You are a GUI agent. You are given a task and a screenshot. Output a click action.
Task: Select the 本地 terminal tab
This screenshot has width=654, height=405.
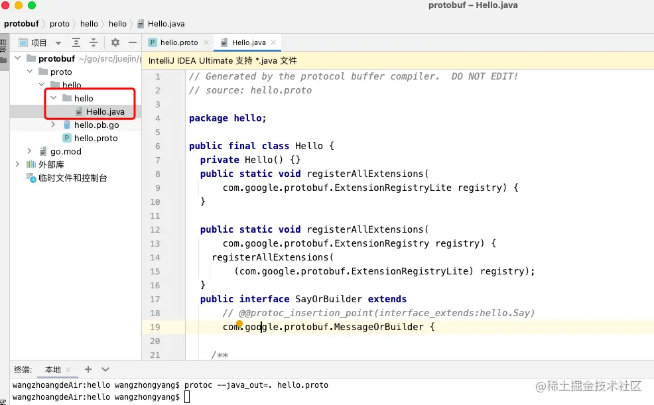click(x=53, y=370)
